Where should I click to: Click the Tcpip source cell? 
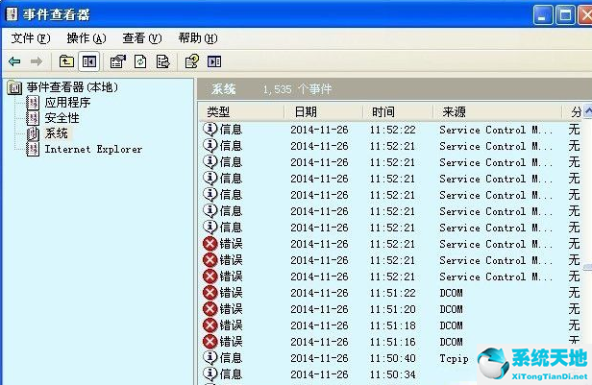454,359
